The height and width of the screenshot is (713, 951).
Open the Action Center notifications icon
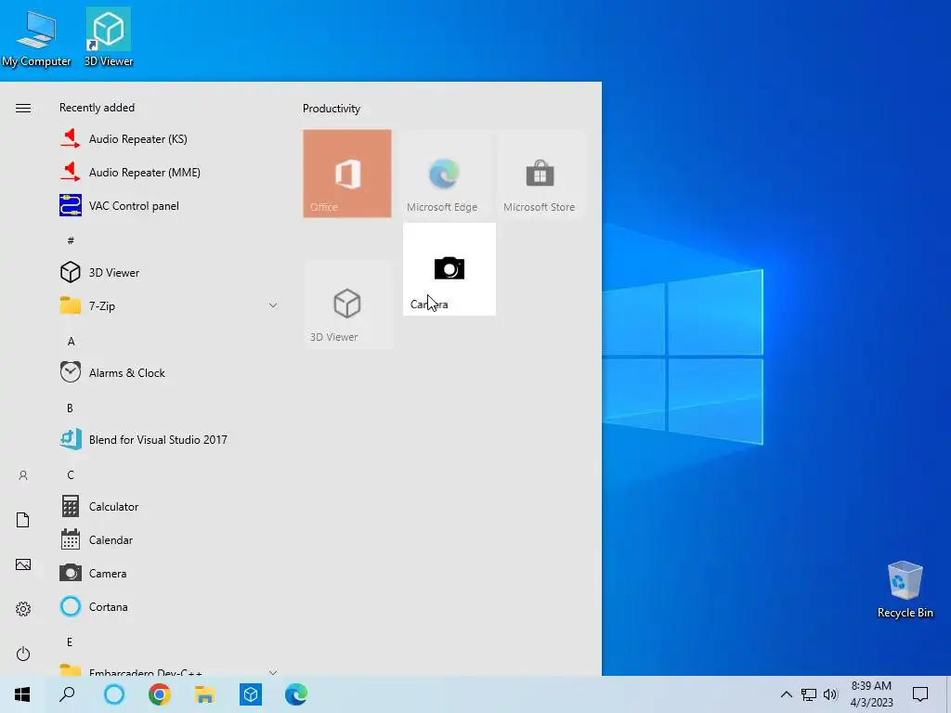click(920, 694)
